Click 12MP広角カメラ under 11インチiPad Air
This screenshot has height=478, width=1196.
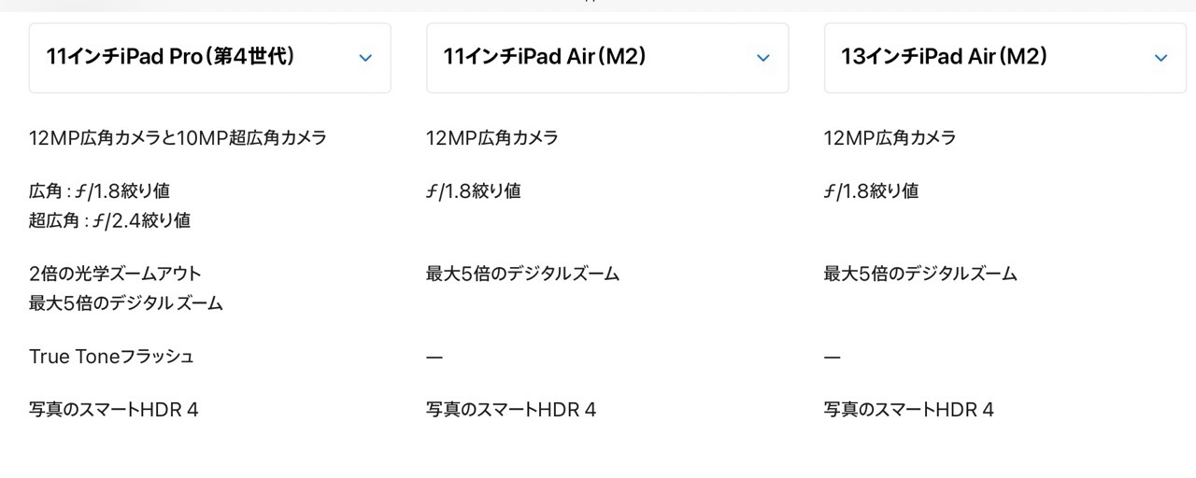click(491, 138)
